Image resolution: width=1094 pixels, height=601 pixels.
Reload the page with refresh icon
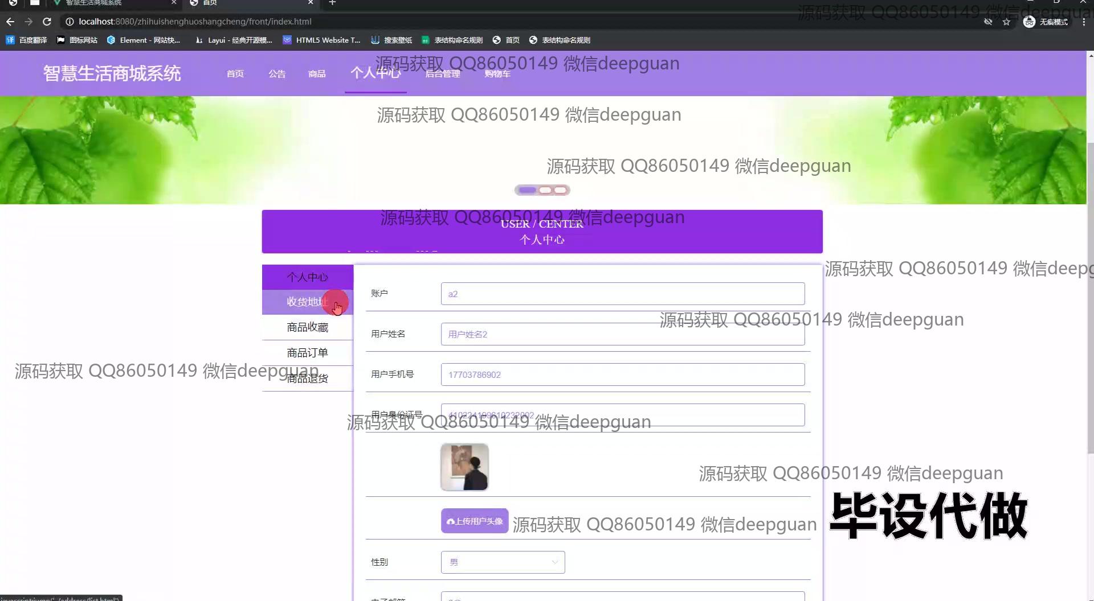[47, 22]
